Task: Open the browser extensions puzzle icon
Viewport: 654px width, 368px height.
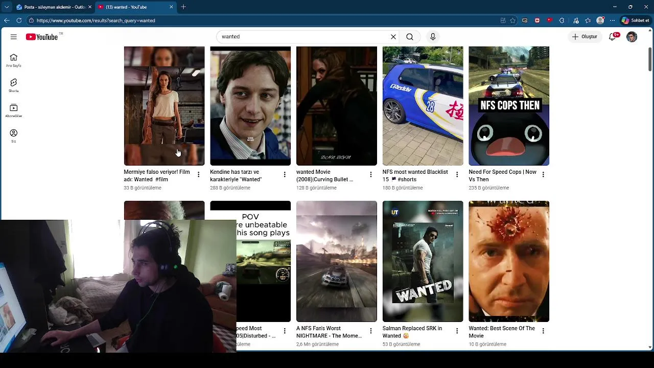Action: click(x=562, y=20)
